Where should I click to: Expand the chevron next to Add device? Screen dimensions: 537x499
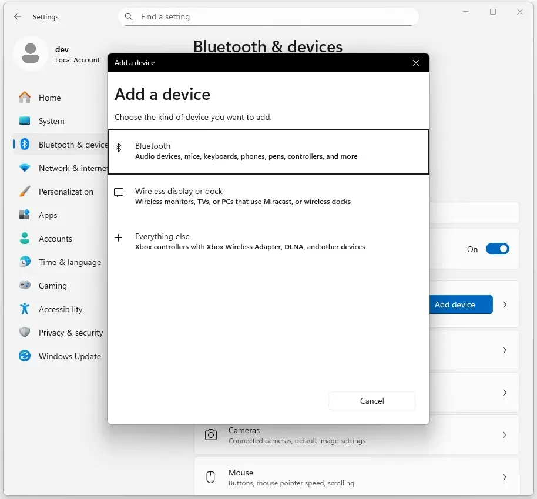click(505, 304)
